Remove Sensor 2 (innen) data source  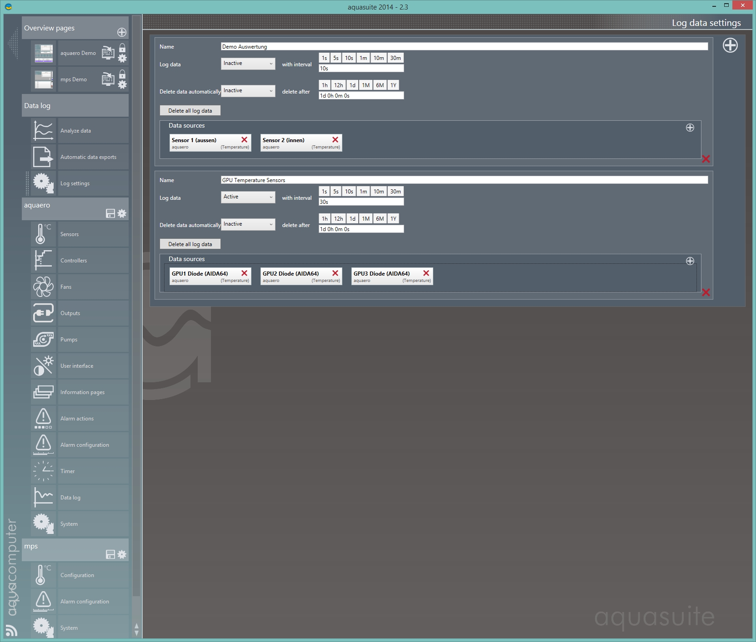[335, 140]
